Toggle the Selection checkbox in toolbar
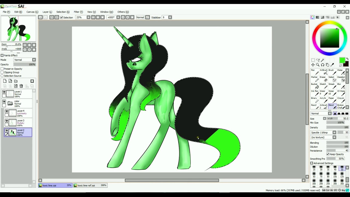350x197 pixels. 62,18
